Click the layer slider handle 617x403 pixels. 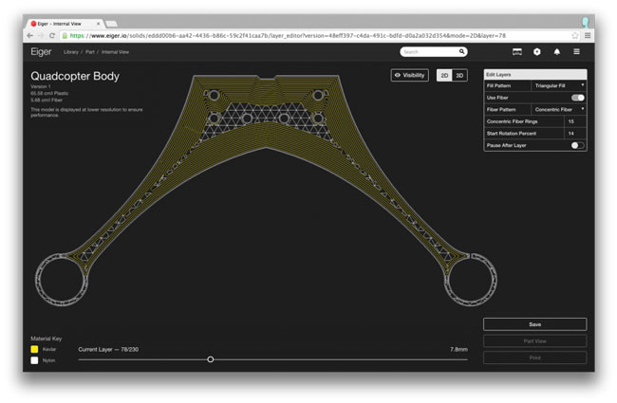(211, 359)
